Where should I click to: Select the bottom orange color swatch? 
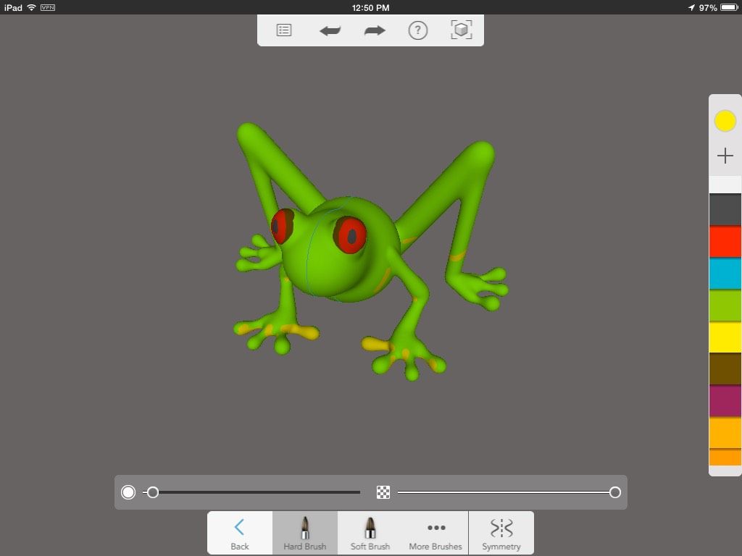coord(725,458)
